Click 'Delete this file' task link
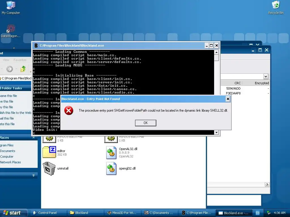Viewport: 290px width, 217px height. (7, 124)
